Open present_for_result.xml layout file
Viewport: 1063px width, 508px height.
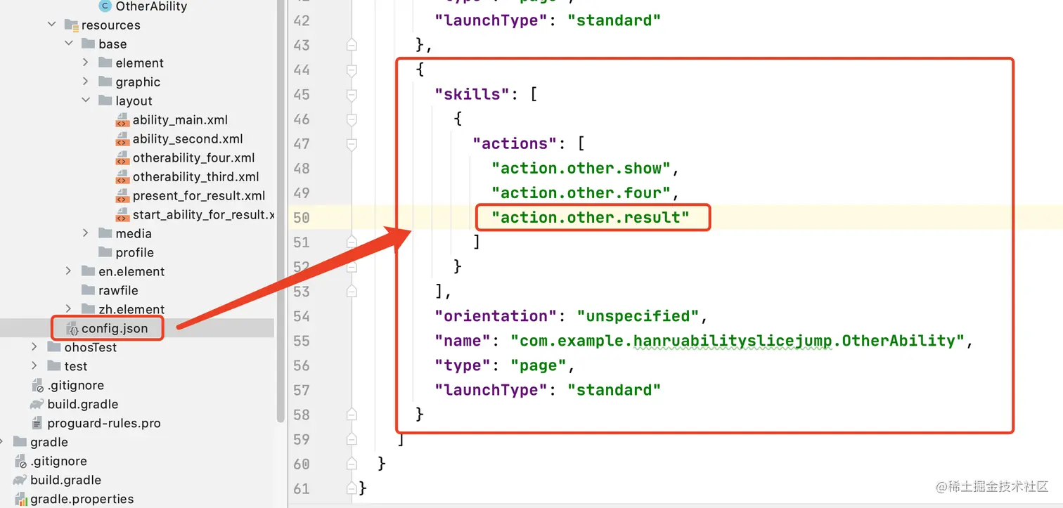pos(199,196)
